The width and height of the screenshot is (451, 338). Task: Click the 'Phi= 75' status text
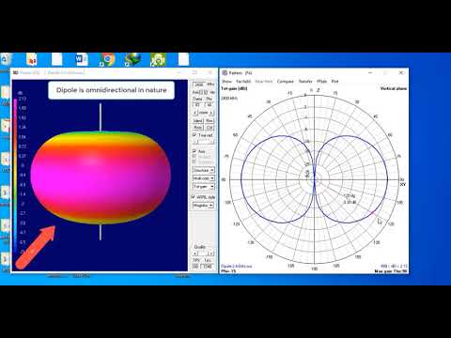[x=228, y=270]
